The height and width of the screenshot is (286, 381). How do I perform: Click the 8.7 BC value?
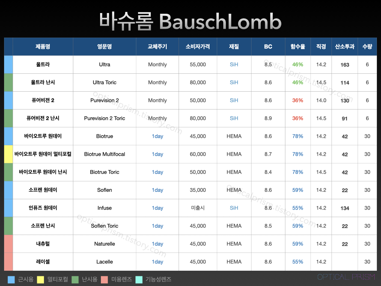[268, 154]
